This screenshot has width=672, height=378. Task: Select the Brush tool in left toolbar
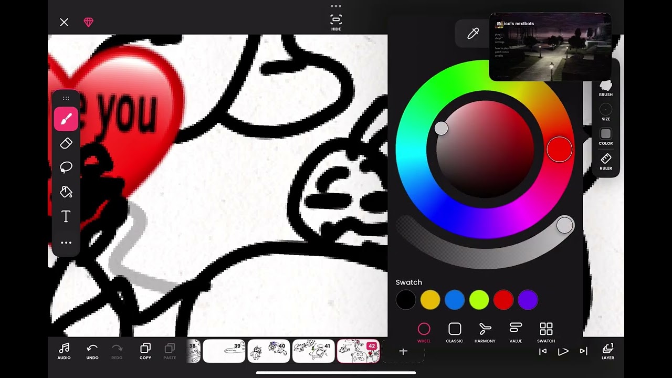point(66,119)
